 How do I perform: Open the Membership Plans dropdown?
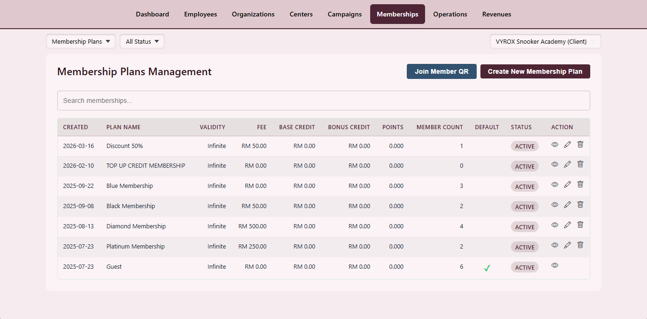[81, 41]
